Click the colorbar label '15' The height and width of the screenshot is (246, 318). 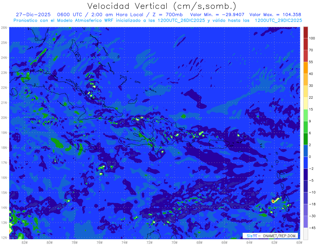point(311,109)
